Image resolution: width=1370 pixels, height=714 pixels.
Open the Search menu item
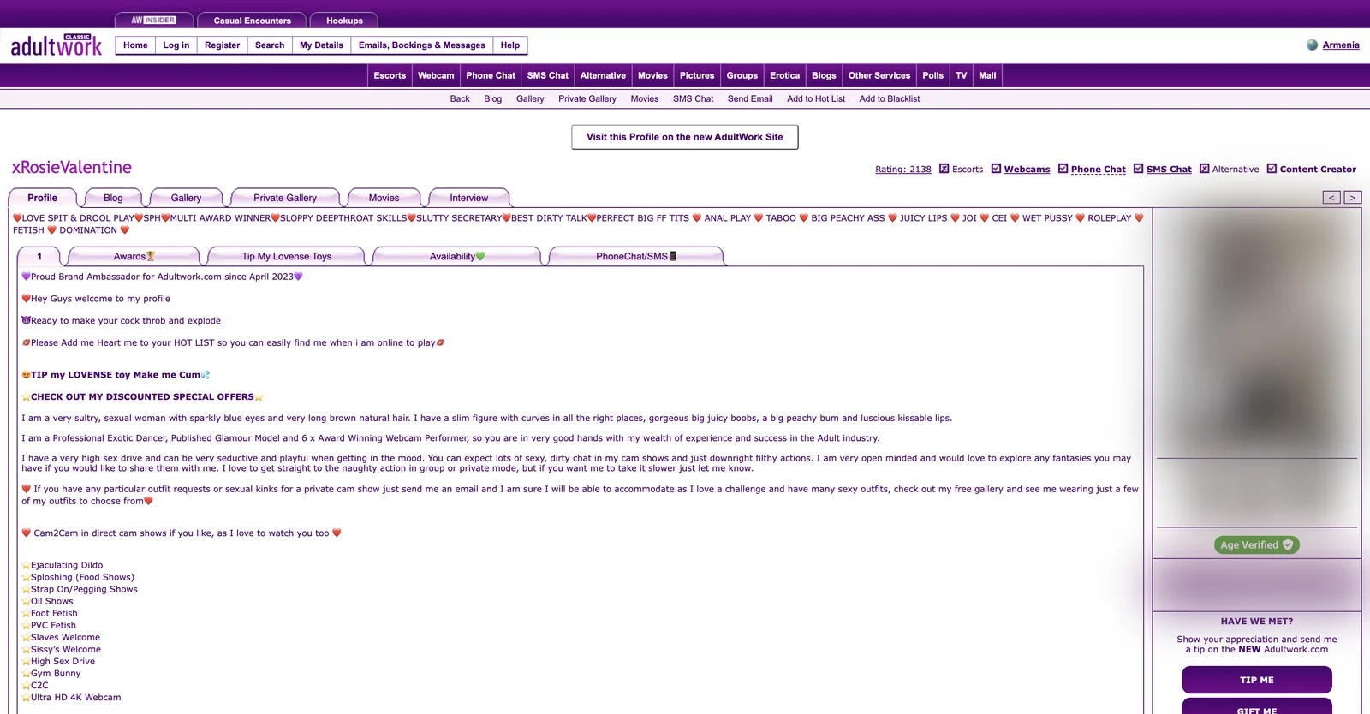(270, 45)
